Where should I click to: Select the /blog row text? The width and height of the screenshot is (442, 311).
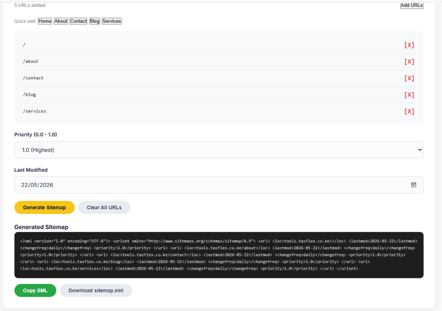[x=29, y=94]
